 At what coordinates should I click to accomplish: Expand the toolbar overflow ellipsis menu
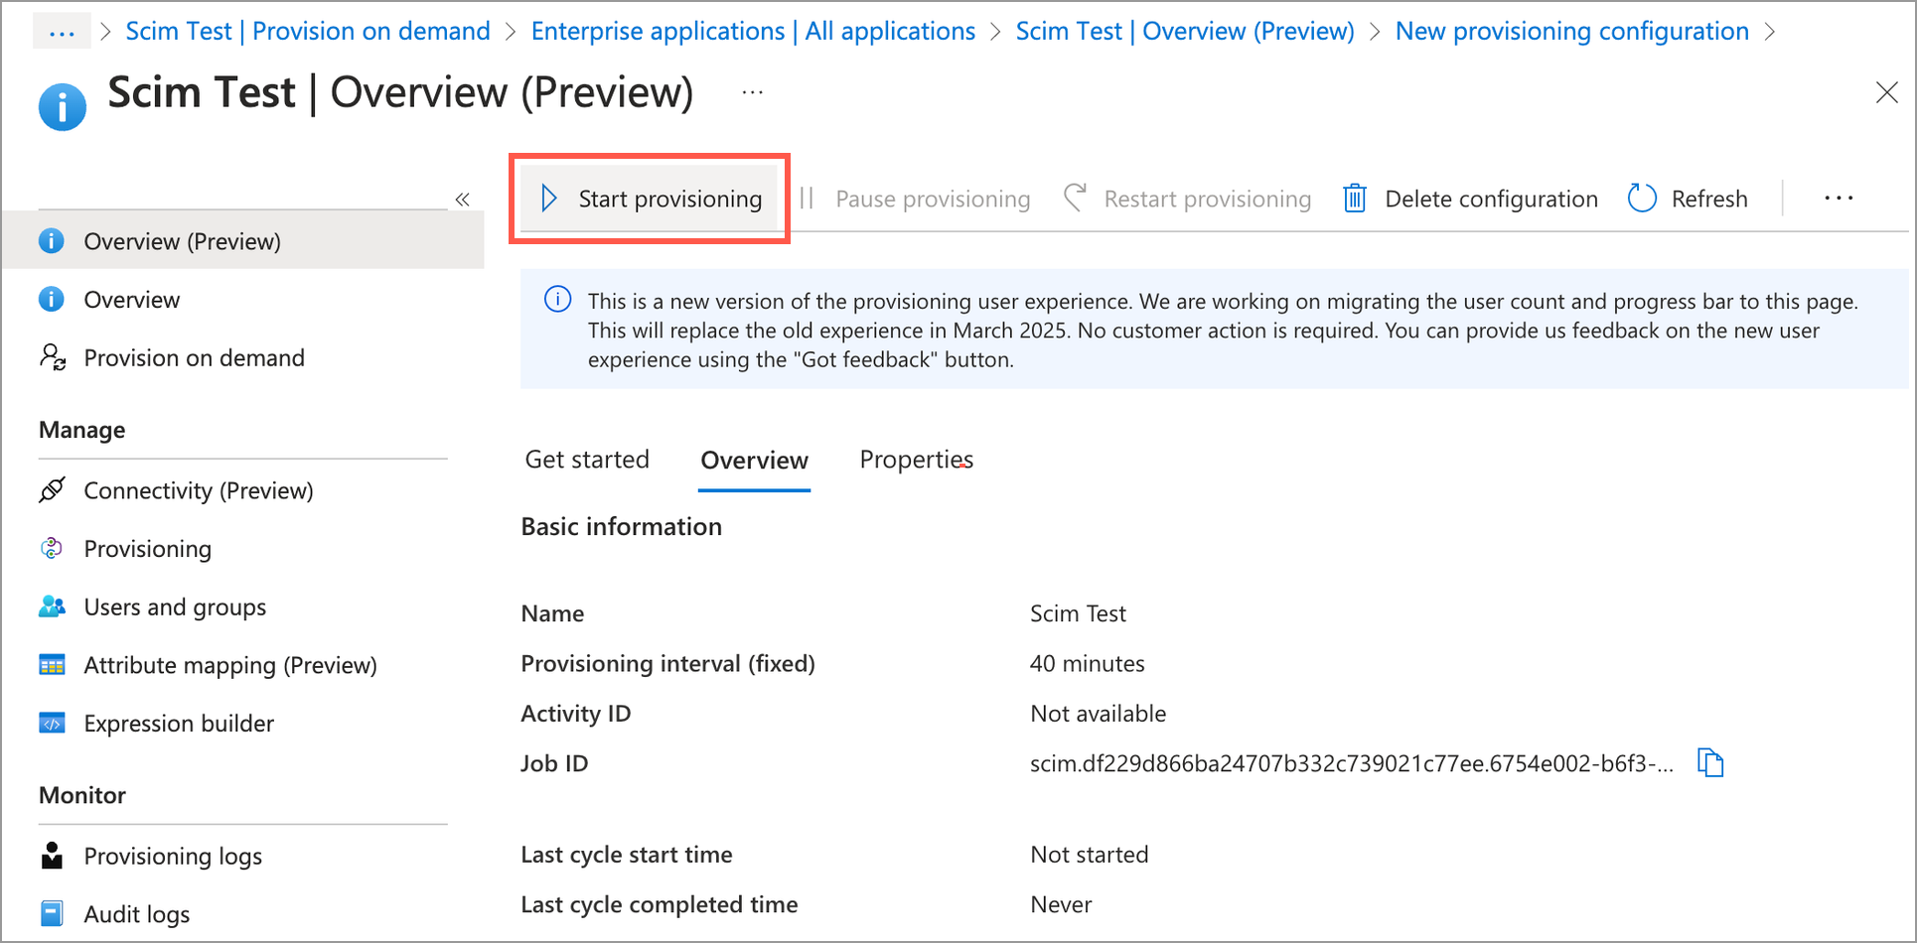(1839, 199)
